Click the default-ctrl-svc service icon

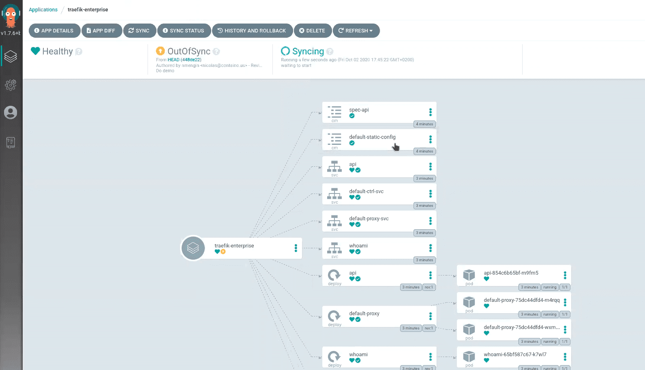coord(334,193)
